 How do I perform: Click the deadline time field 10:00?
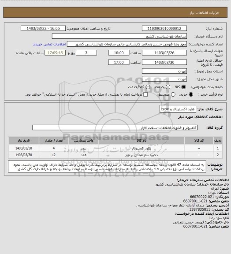click(119, 53)
